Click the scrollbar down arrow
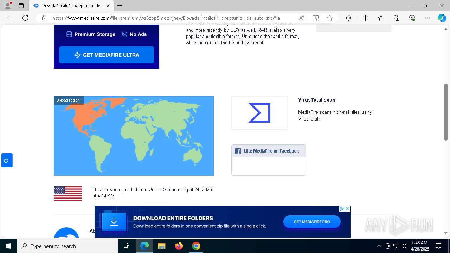Viewport: 450px width, 253px height. click(x=446, y=233)
